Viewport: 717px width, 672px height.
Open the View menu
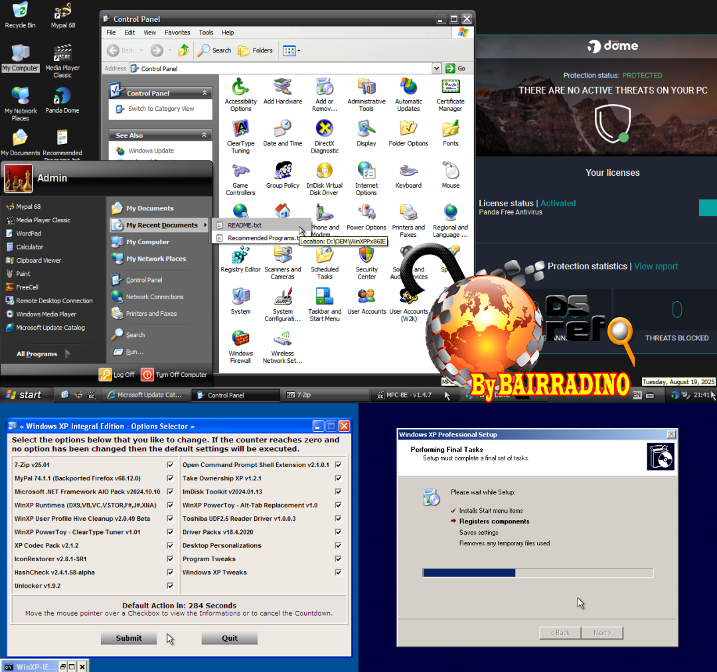point(149,33)
